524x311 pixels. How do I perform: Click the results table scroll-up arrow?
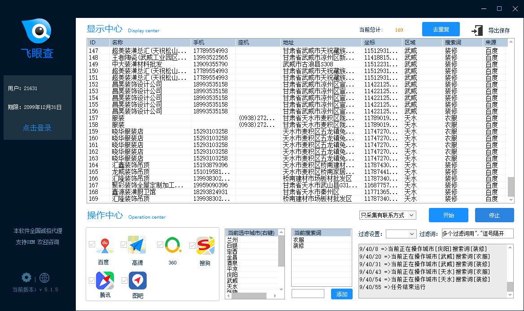point(511,42)
